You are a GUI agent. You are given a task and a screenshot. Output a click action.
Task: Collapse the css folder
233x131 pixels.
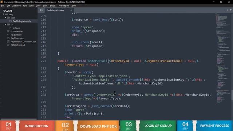(x=5, y=24)
